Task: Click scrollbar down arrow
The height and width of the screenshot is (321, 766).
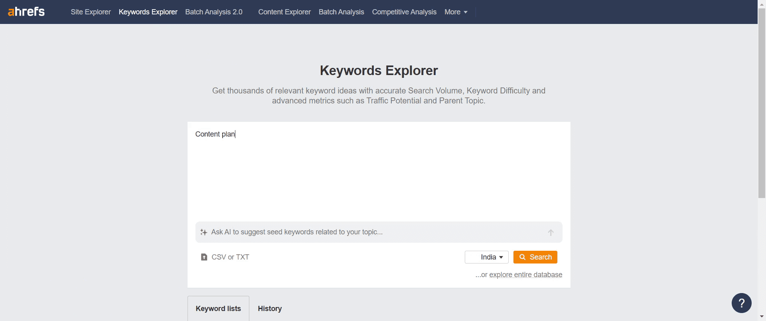Action: pyautogui.click(x=762, y=317)
